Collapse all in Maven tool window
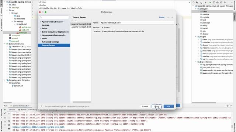This screenshot has width=236, height=132. point(225,3)
